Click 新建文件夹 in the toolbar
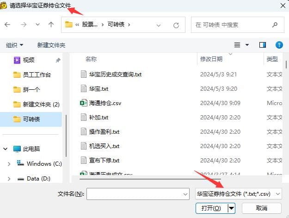This screenshot has height=218, width=289. coord(51,45)
